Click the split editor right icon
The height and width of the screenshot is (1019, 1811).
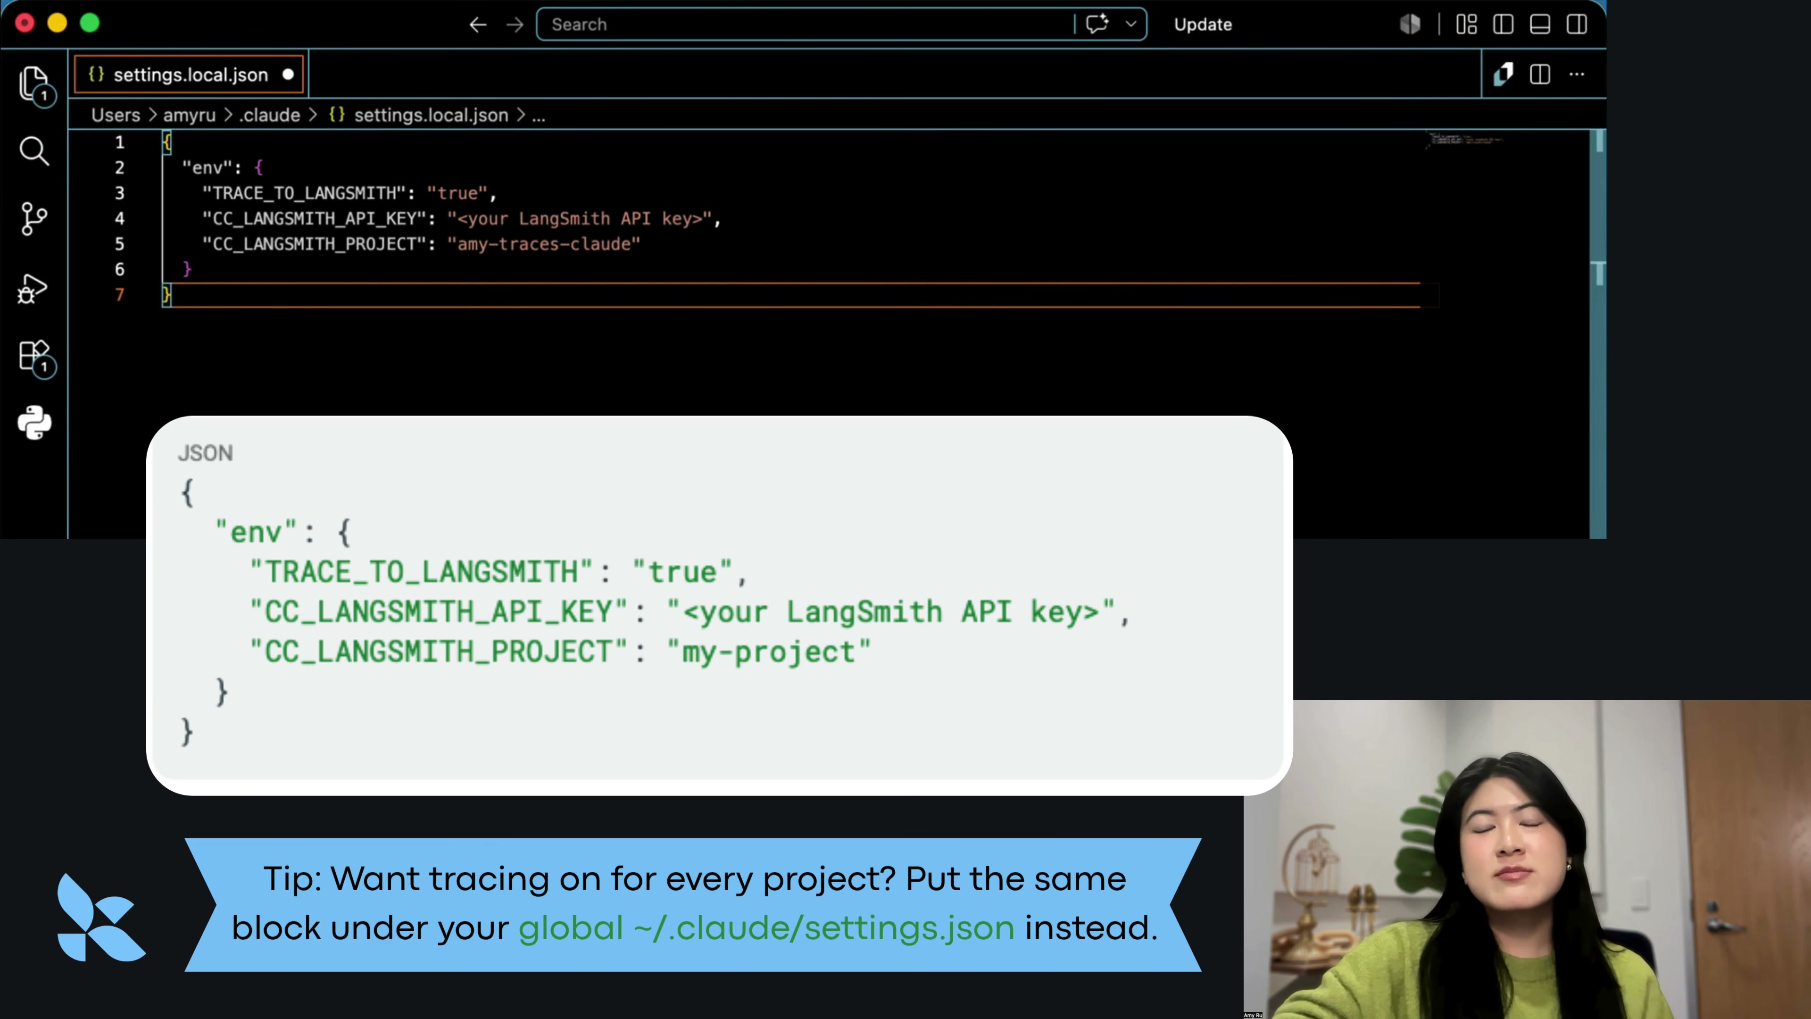pyautogui.click(x=1540, y=75)
